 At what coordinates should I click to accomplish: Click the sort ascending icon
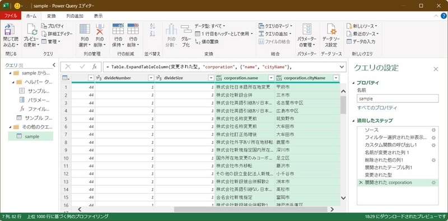tap(152, 26)
